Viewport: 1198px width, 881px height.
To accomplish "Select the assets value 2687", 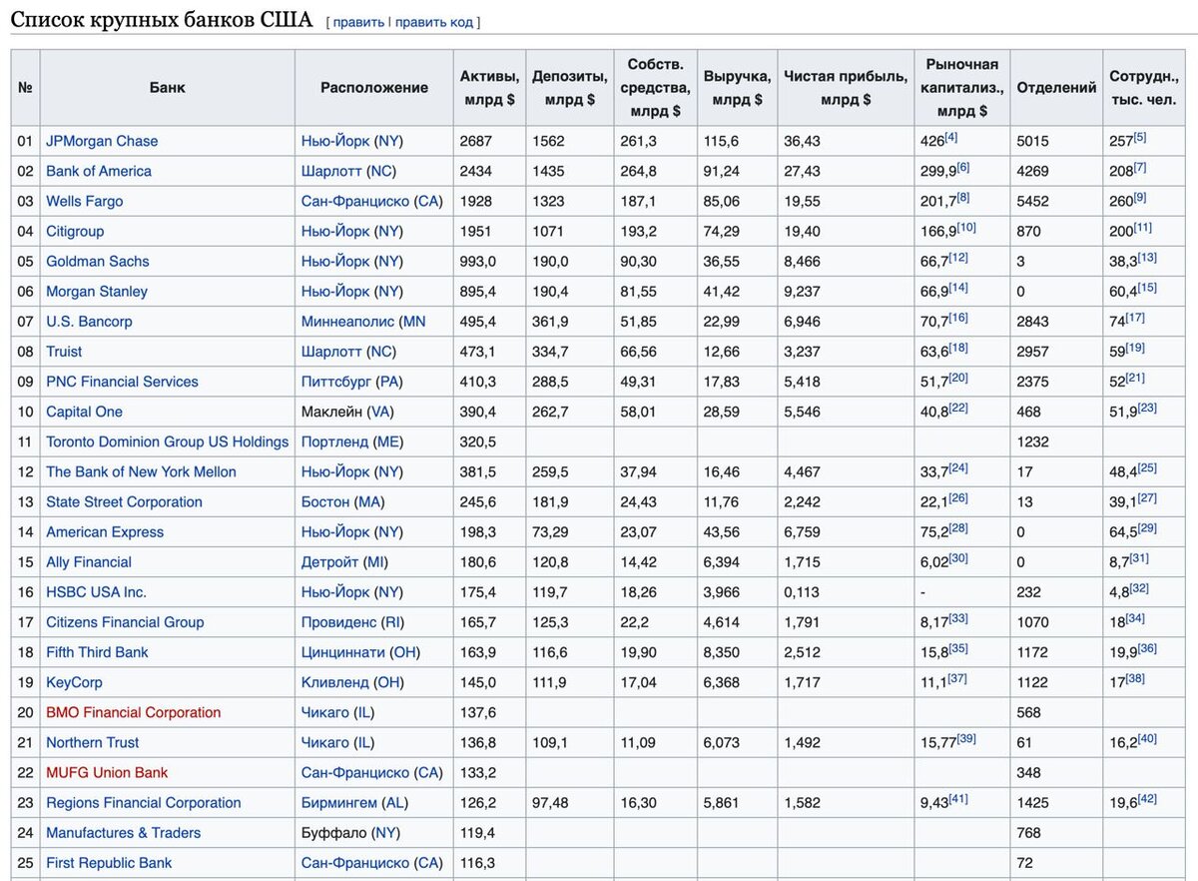I will (476, 141).
